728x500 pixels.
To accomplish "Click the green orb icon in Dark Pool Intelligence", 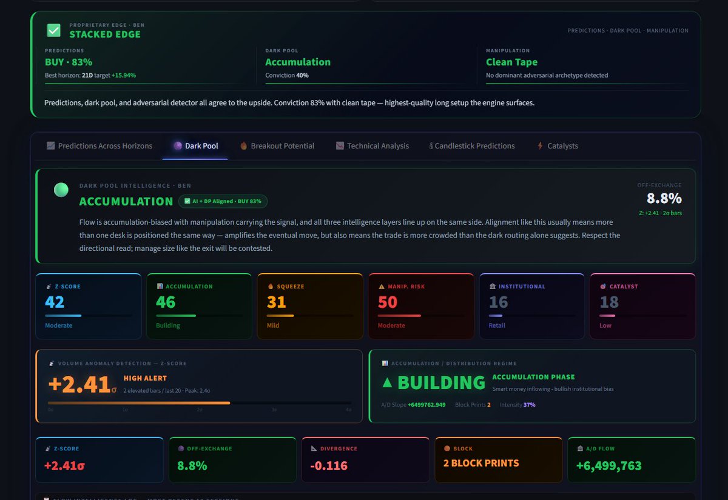I will pos(61,190).
